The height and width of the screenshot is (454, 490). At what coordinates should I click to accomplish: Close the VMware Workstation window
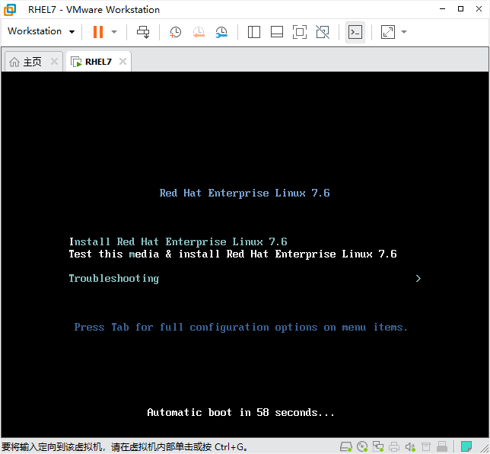coord(479,9)
